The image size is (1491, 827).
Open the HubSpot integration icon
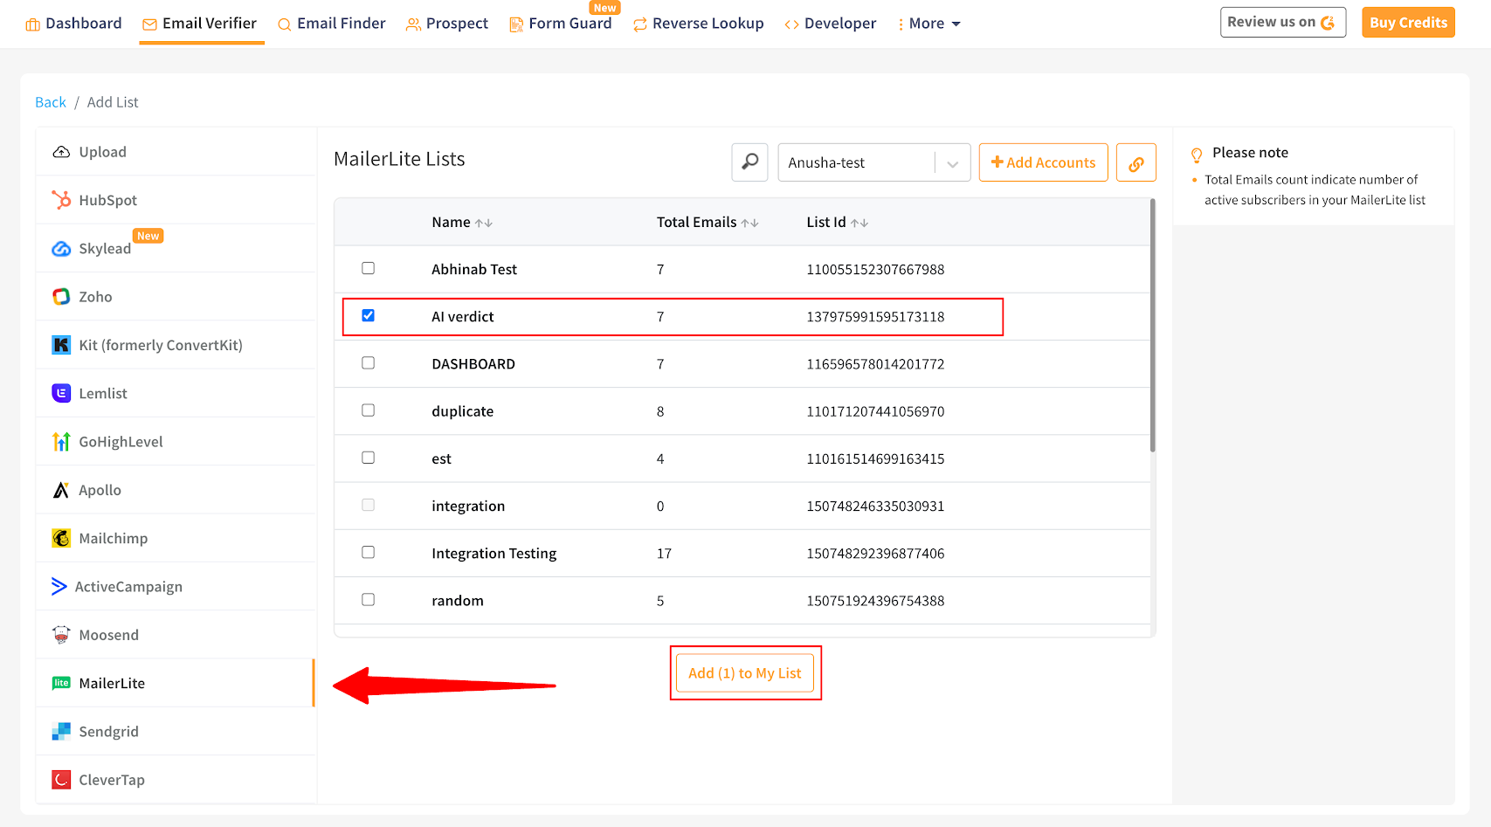click(x=61, y=200)
